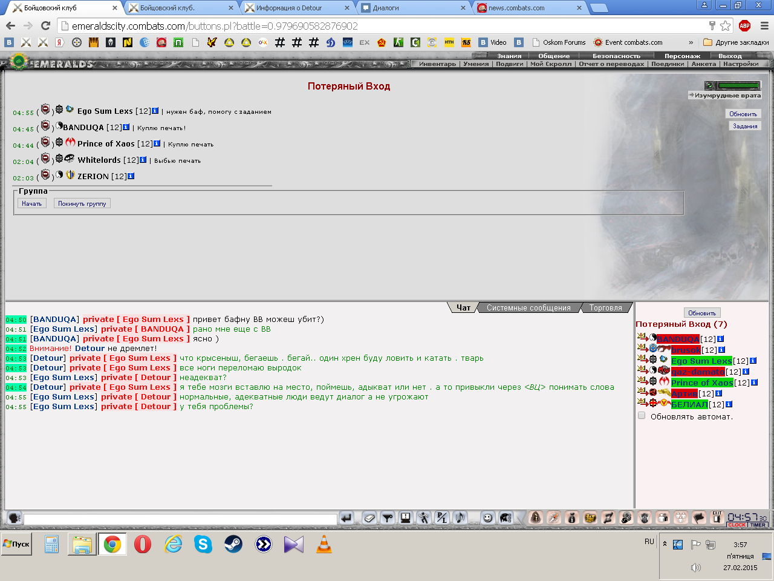This screenshot has height=581, width=774.
Task: Click the coin-in-hand icon
Action: click(626, 517)
